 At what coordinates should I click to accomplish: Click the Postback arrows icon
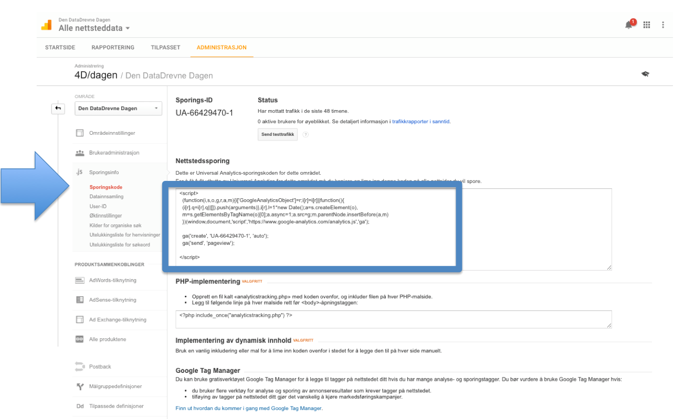click(x=80, y=367)
